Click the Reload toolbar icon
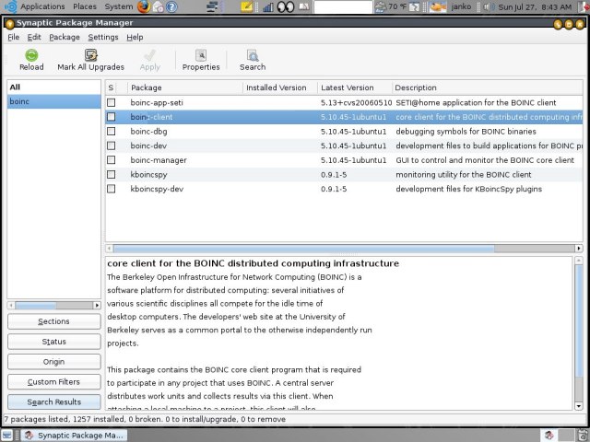 point(31,55)
